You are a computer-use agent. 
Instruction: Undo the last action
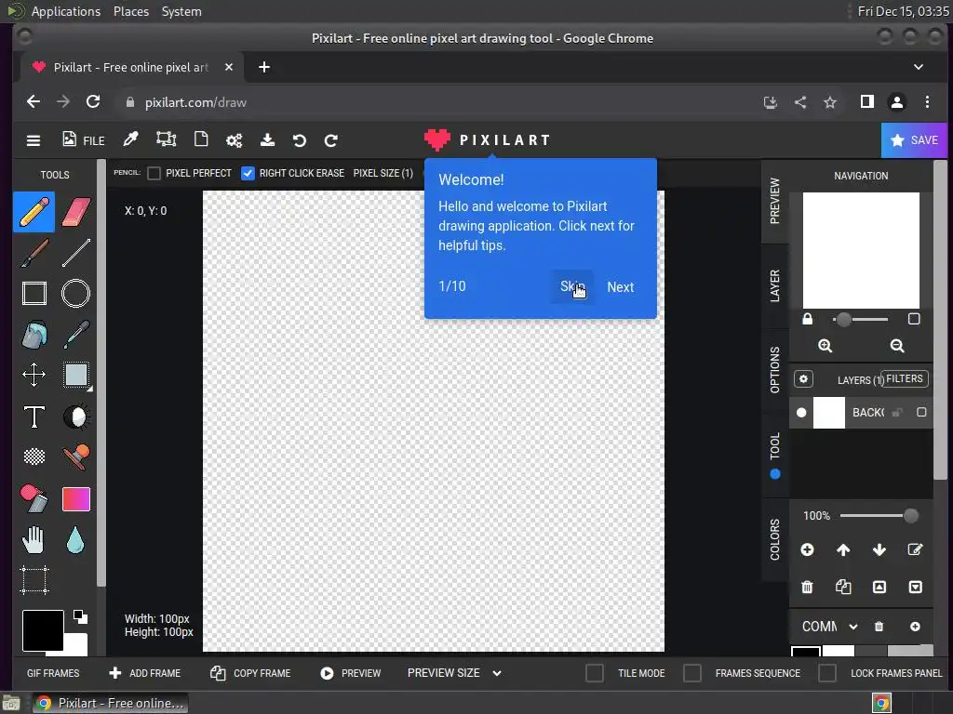point(299,141)
